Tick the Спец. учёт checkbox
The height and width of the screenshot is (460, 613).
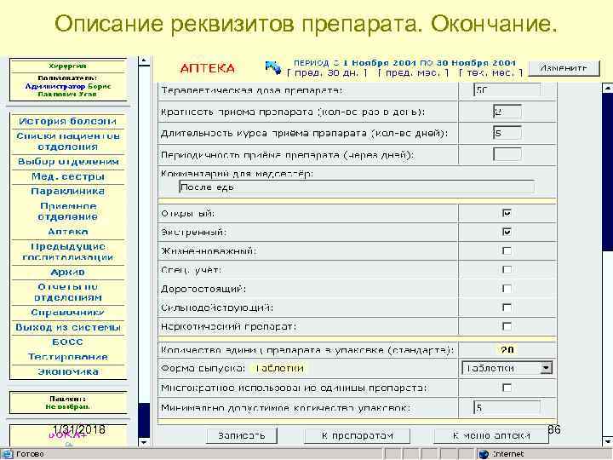pyautogui.click(x=507, y=269)
